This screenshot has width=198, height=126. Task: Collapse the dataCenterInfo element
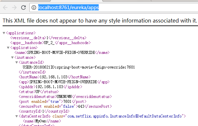17,116
